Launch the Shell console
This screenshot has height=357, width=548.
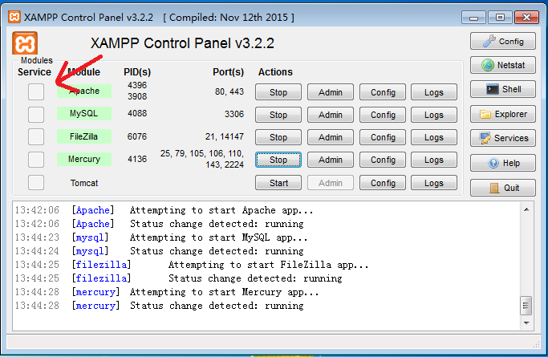(502, 89)
